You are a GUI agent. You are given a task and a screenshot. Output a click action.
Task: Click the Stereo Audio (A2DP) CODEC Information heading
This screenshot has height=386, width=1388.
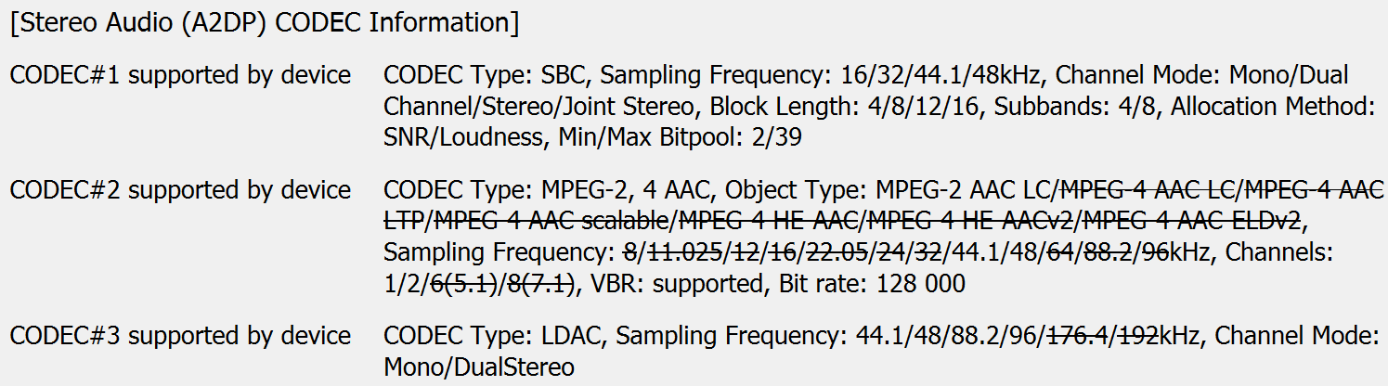point(264,23)
